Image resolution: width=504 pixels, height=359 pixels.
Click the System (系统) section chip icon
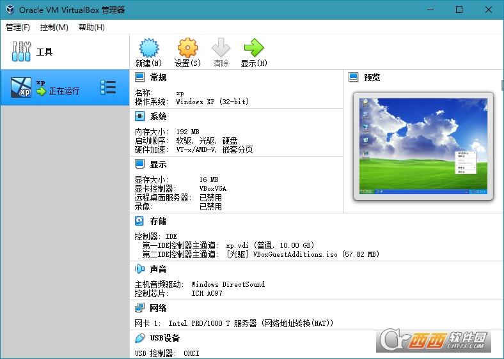pyautogui.click(x=139, y=116)
